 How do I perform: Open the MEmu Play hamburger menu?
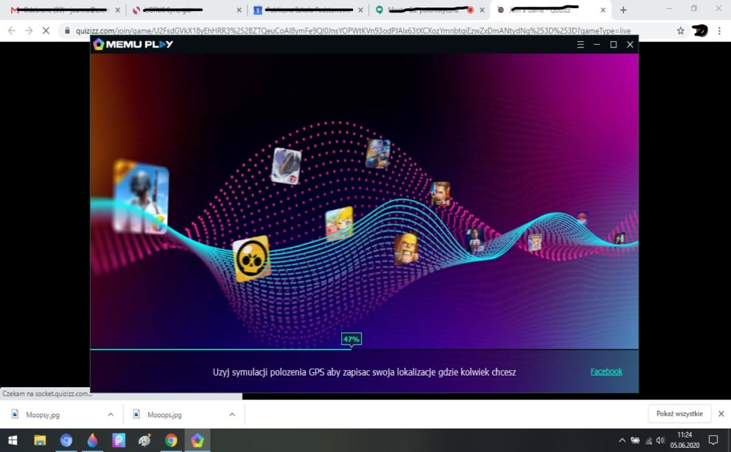[580, 45]
